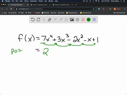Expand first Advanced bookmarks folder

[72, 13]
